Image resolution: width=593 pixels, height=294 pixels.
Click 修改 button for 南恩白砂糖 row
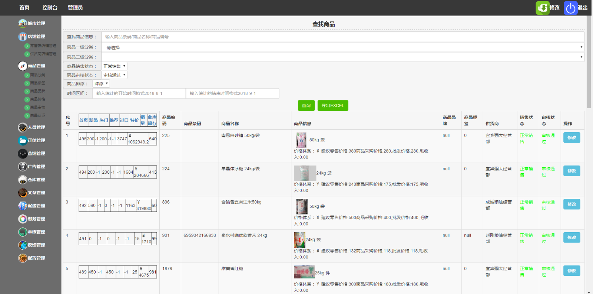coord(572,138)
